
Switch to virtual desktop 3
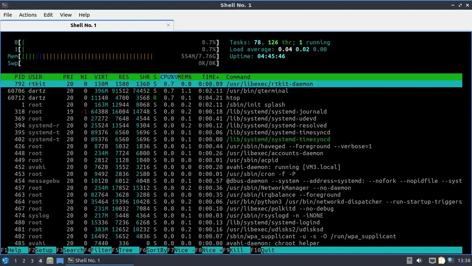pos(32,260)
